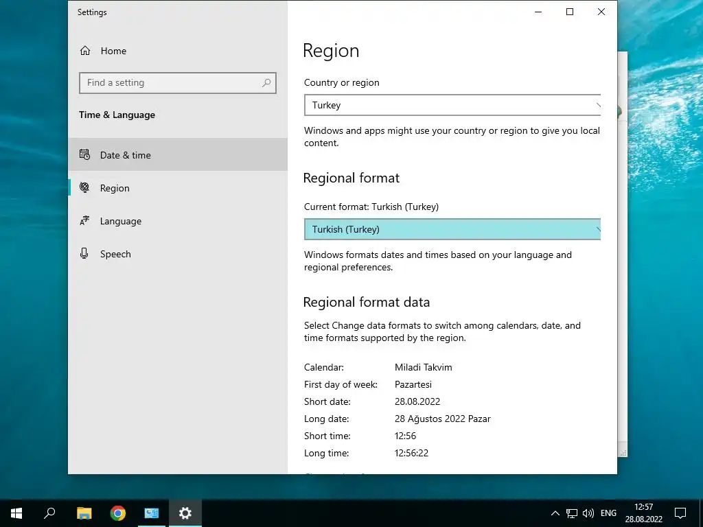This screenshot has width=703, height=527.
Task: Select the Region sidebar item
Action: click(x=178, y=188)
